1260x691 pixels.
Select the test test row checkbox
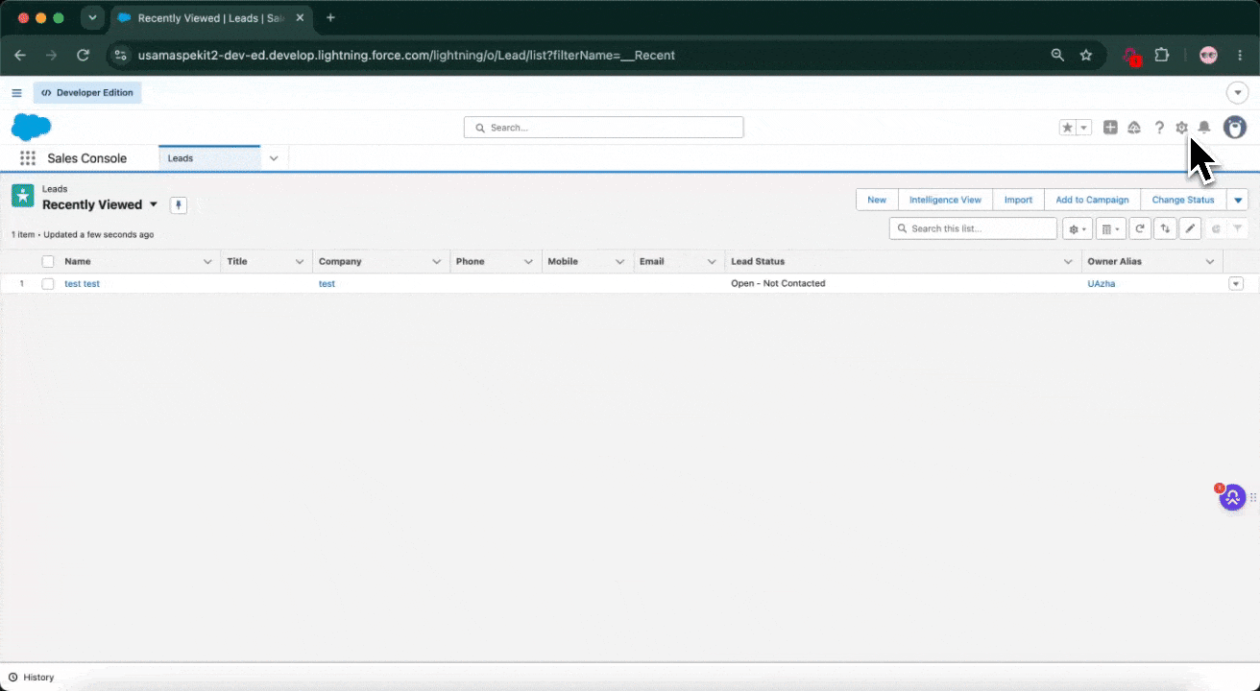(48, 284)
